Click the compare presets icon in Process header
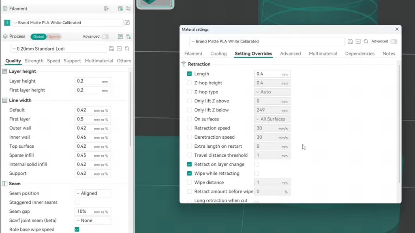The image size is (415, 233). pyautogui.click(x=128, y=36)
